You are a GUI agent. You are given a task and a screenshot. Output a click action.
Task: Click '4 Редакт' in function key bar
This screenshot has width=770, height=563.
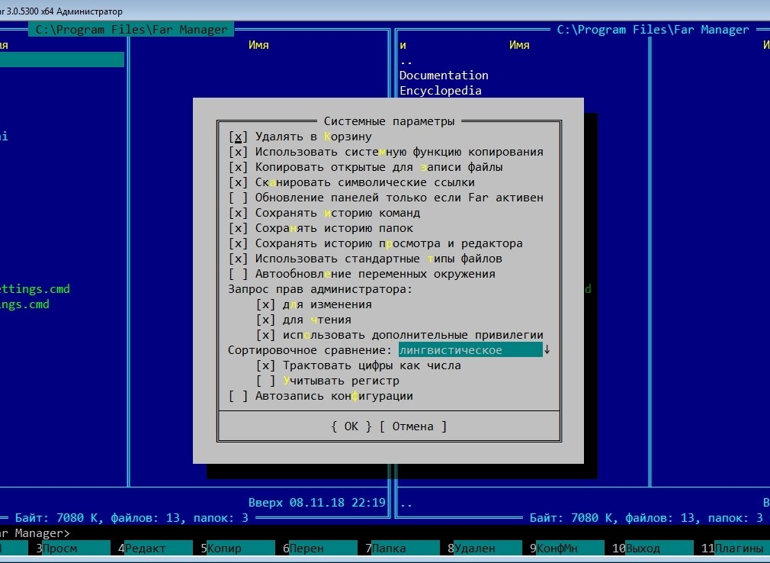pos(156,548)
